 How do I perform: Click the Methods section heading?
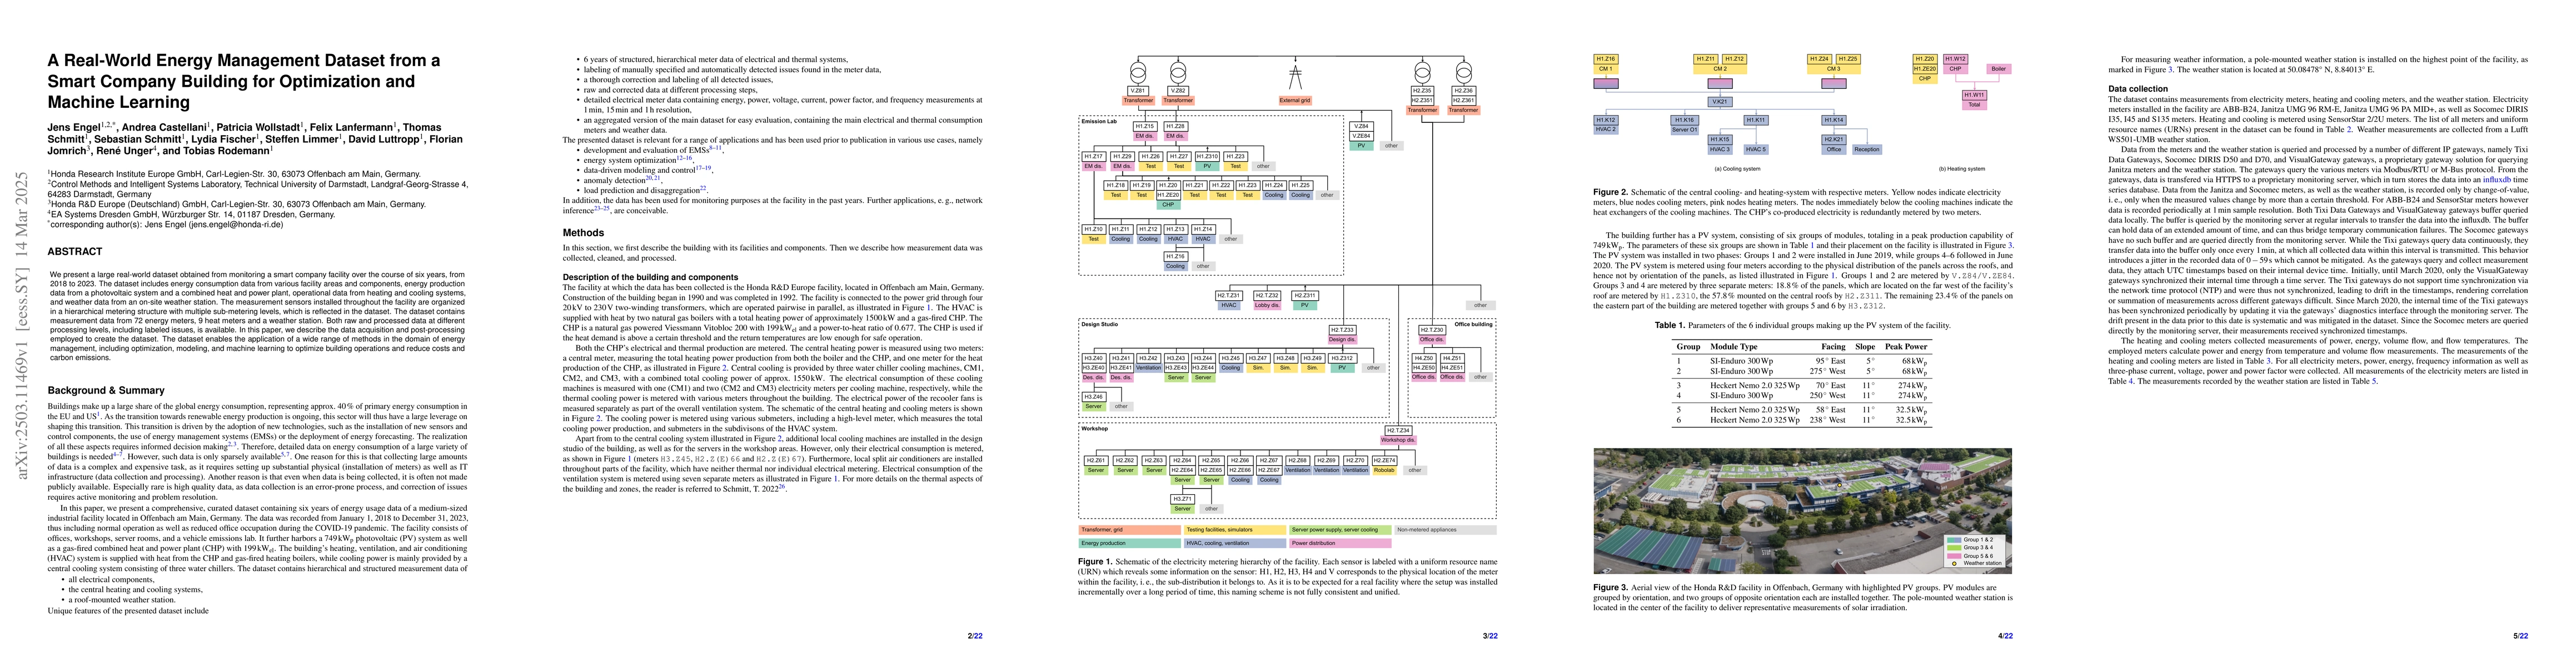(583, 232)
